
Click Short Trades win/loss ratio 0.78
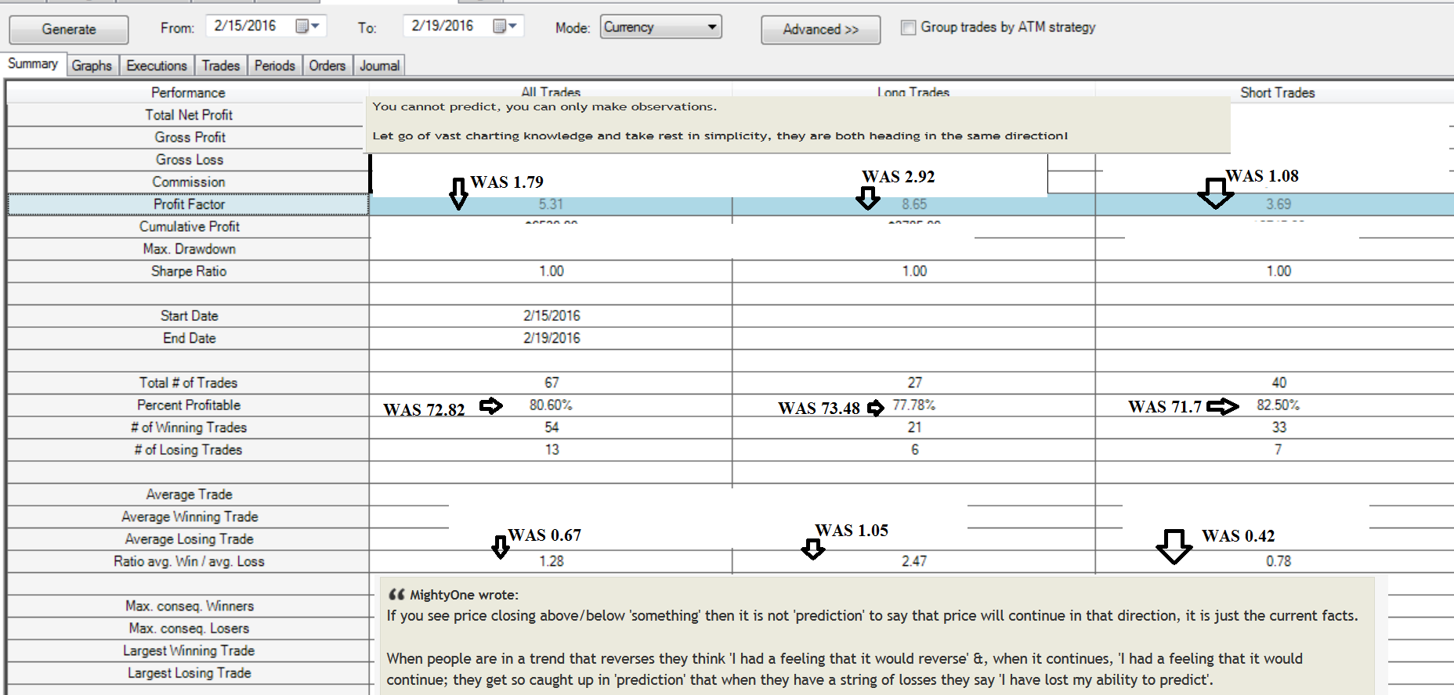point(1279,561)
